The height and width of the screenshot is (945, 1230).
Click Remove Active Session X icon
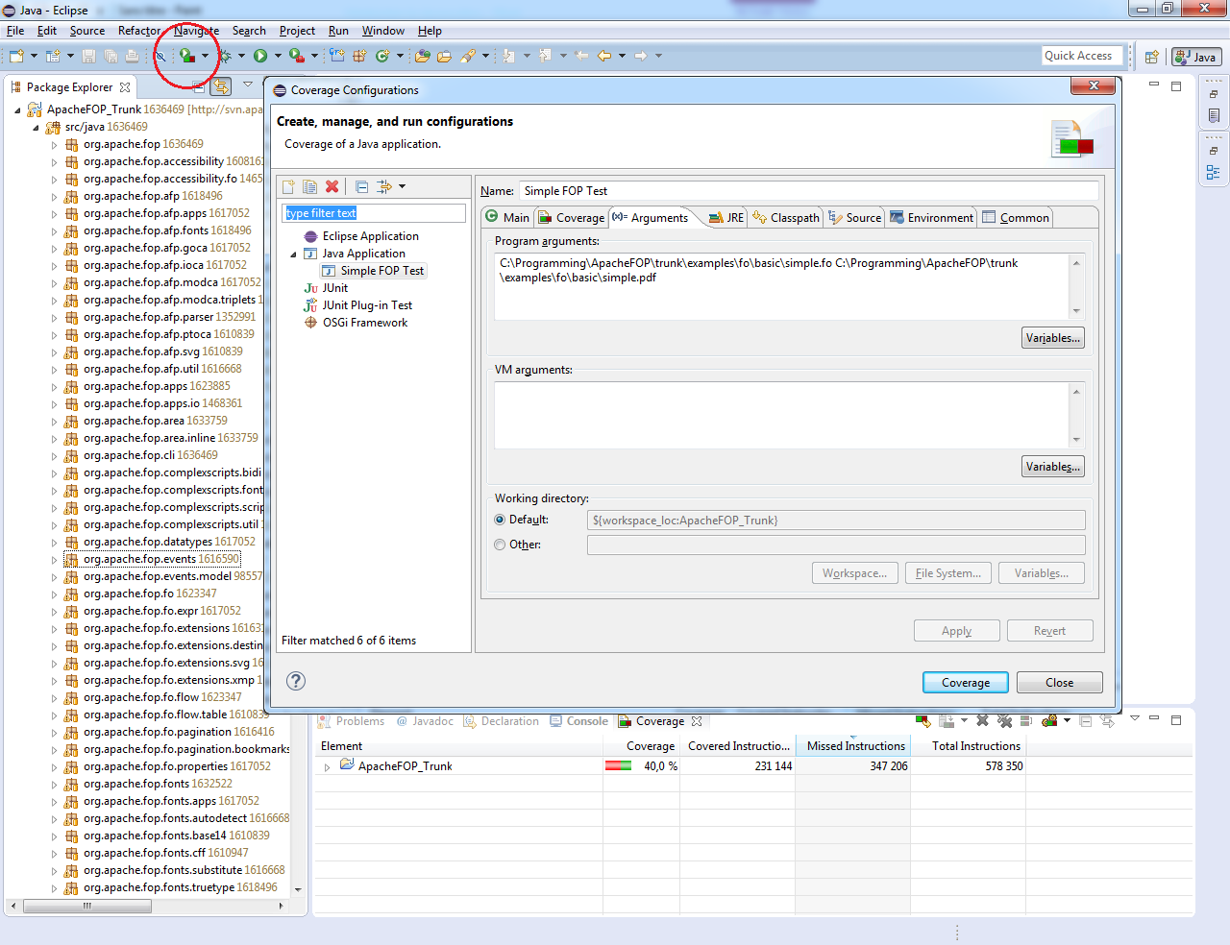[982, 720]
